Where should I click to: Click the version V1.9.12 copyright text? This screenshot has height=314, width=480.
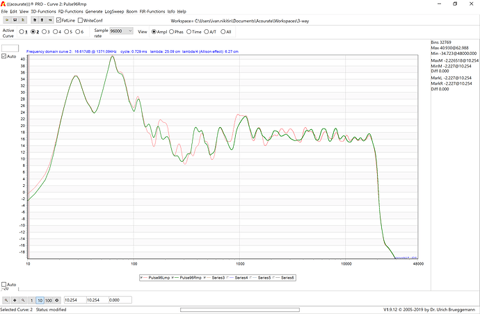coord(429,309)
